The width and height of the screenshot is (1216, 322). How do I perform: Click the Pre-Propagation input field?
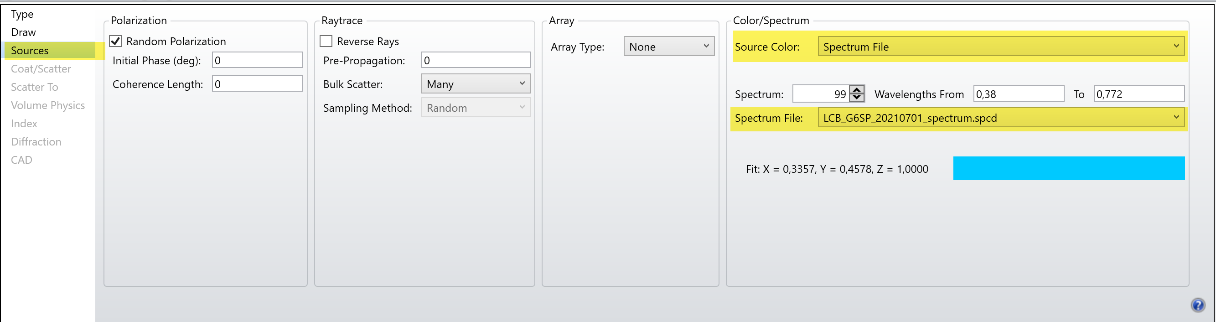coord(476,60)
